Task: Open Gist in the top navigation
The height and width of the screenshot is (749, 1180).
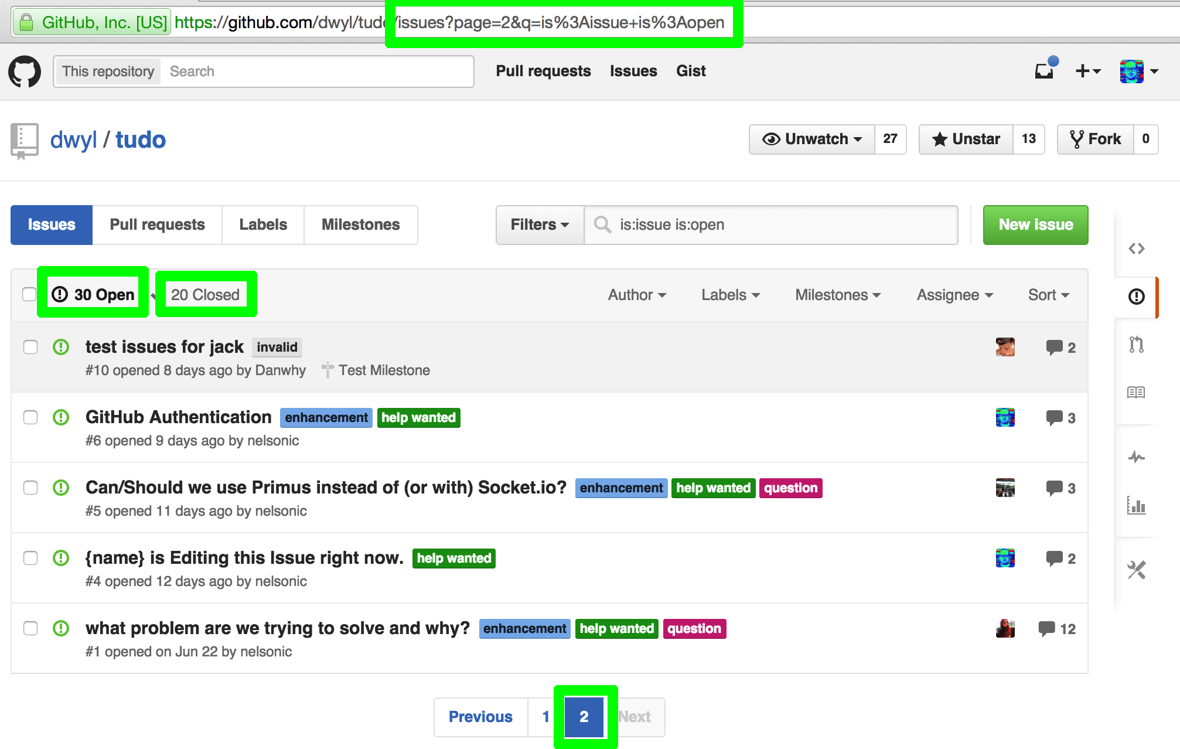Action: click(x=691, y=71)
